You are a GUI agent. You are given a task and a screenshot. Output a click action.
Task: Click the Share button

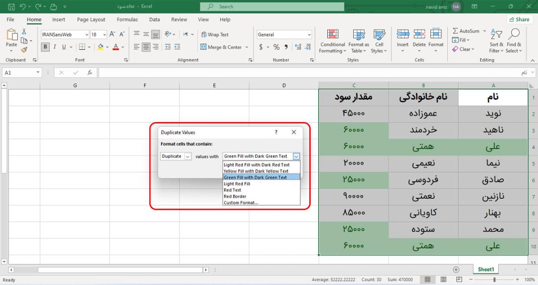pos(519,19)
